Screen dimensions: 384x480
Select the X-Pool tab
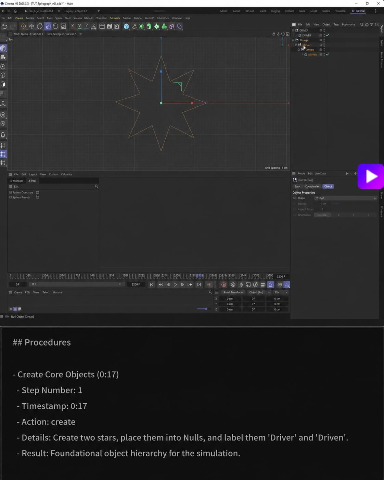click(32, 181)
